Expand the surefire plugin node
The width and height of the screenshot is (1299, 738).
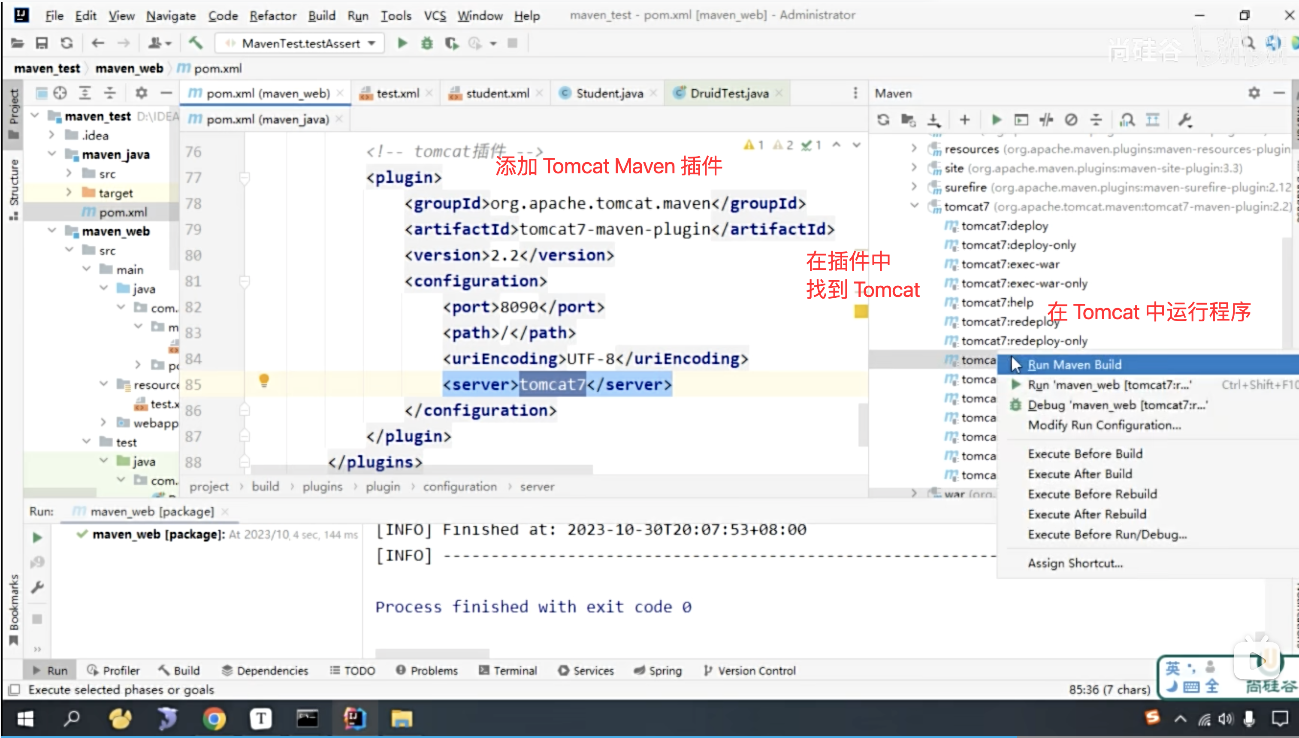915,188
